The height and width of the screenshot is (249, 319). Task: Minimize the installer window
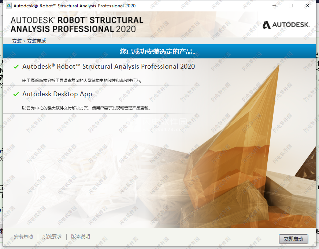(x=274, y=6)
